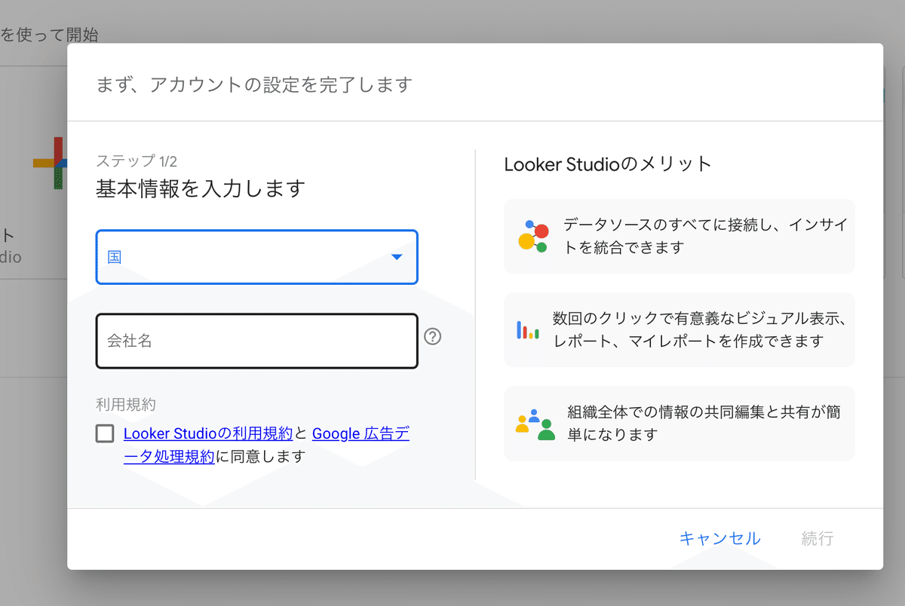Viewport: 905px width, 606px height.
Task: Click the まず、アカウントの設定を完了します title
Action: [254, 84]
